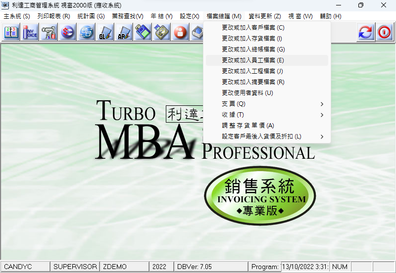Click the partially hidden printer tray icon
Image resolution: width=396 pixels, height=273 pixels.
(x=197, y=32)
